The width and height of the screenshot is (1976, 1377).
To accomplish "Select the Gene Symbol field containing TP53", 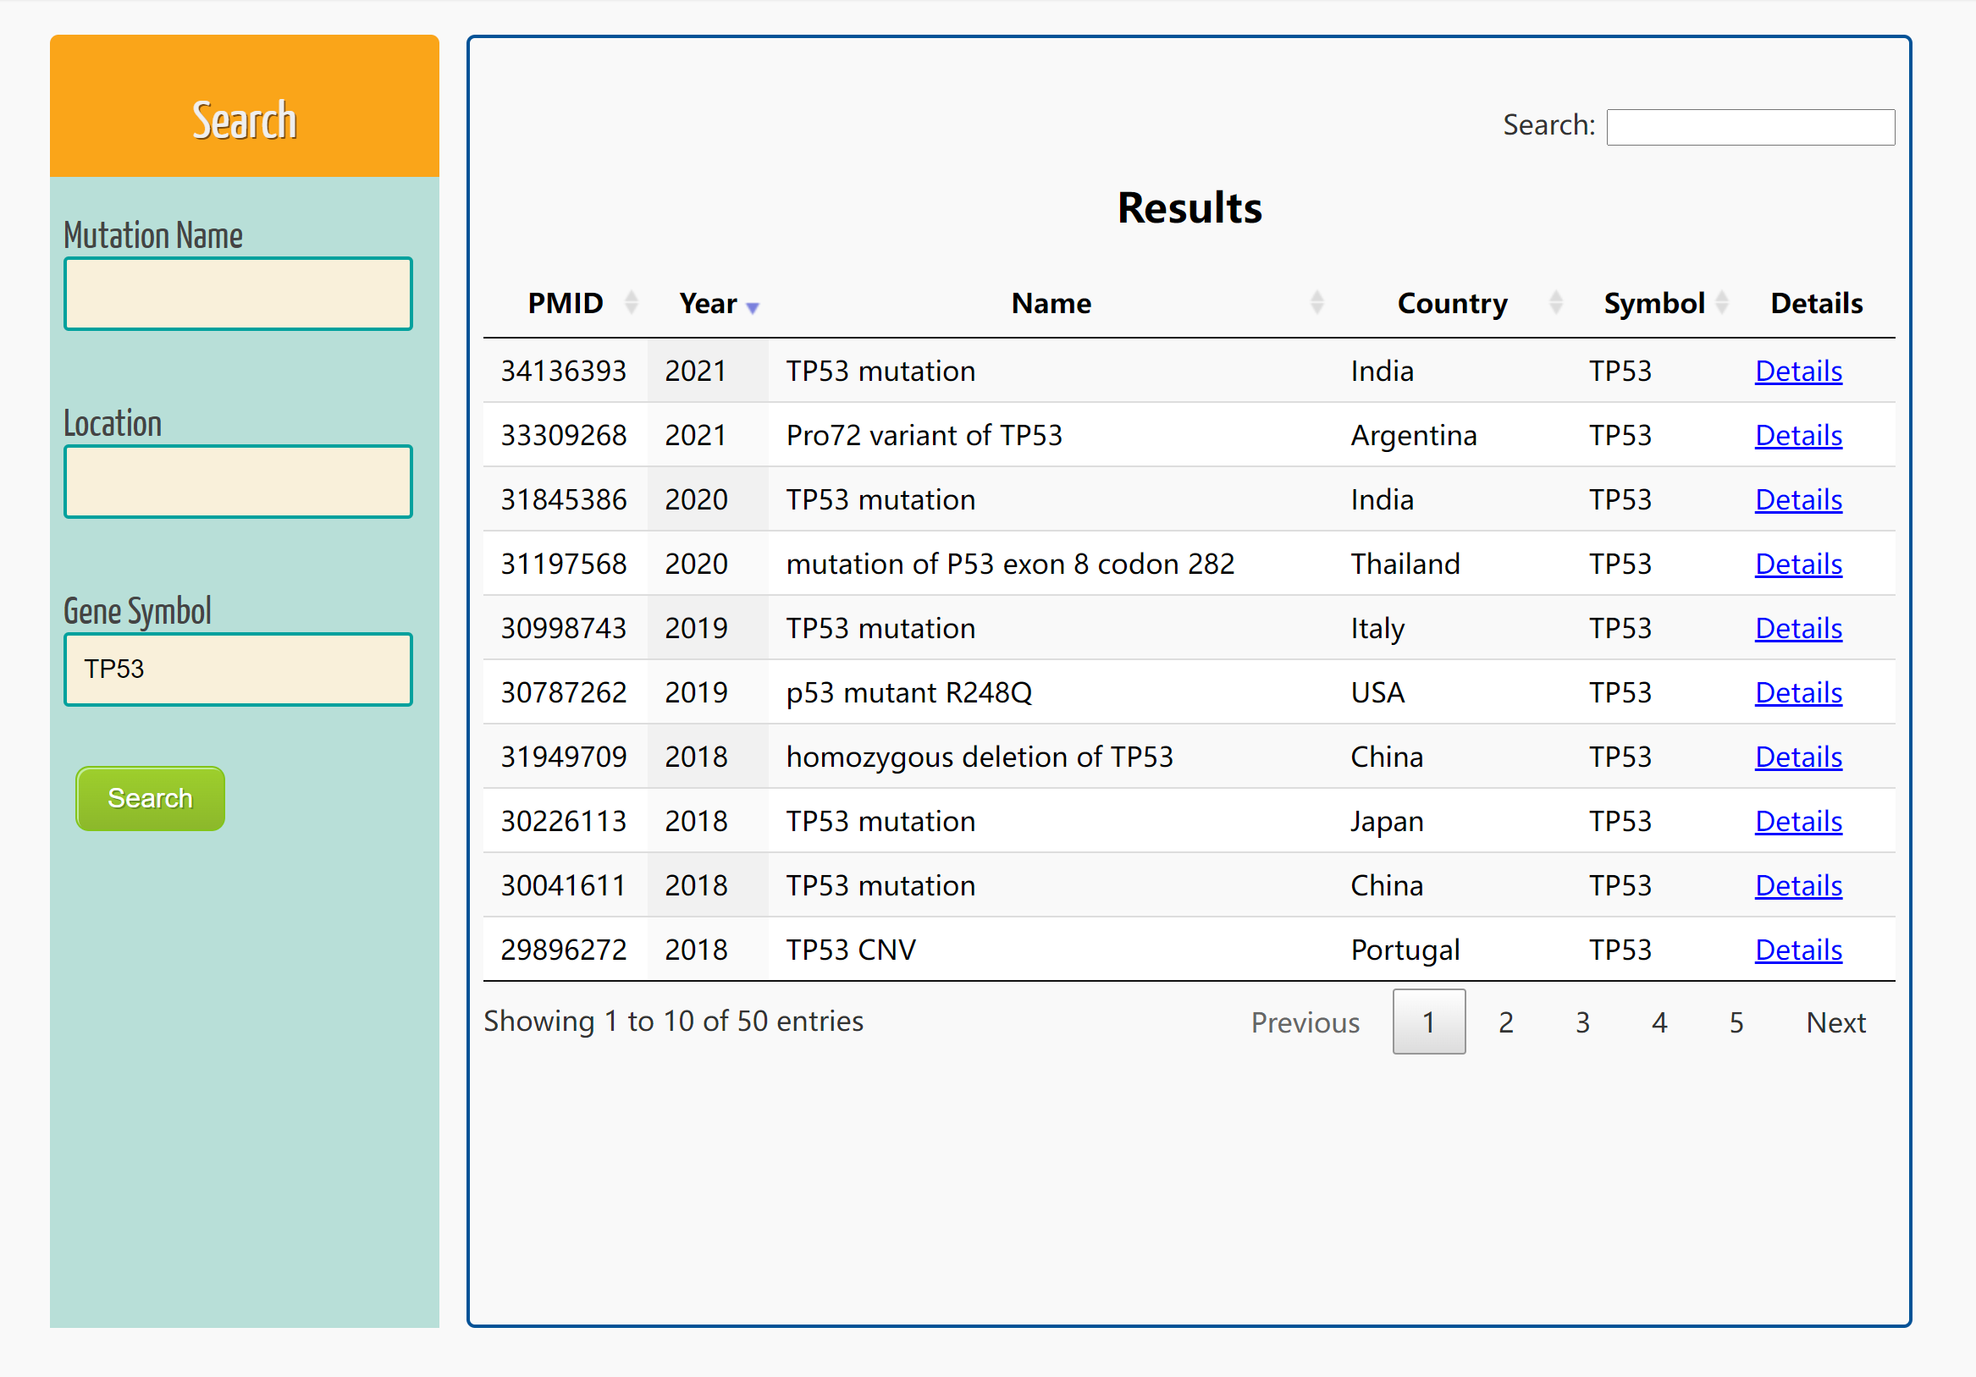I will click(x=239, y=669).
